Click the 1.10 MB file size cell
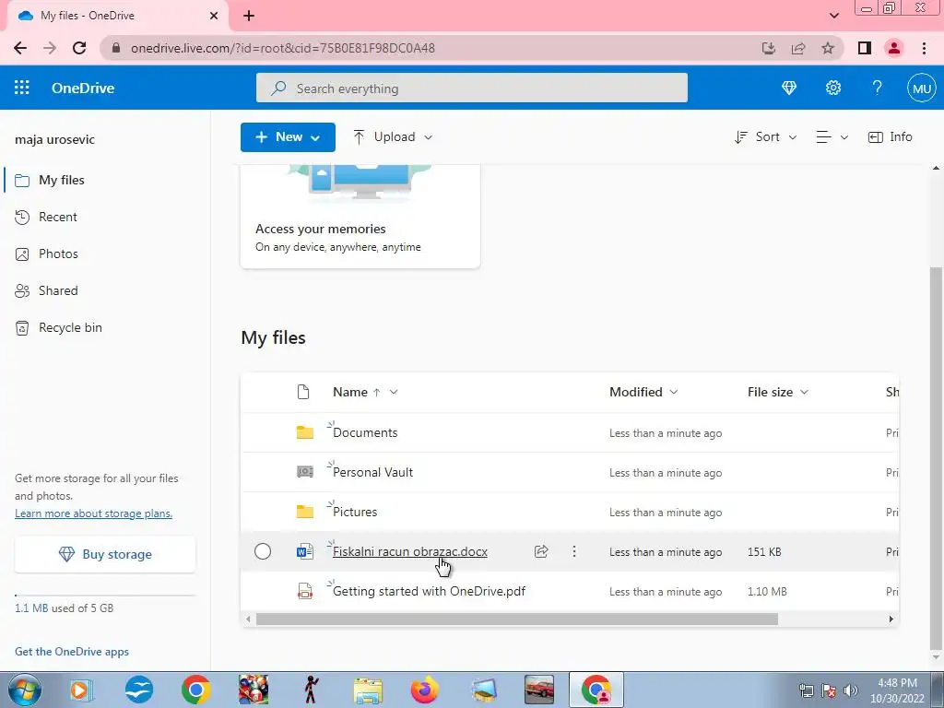 pyautogui.click(x=767, y=591)
